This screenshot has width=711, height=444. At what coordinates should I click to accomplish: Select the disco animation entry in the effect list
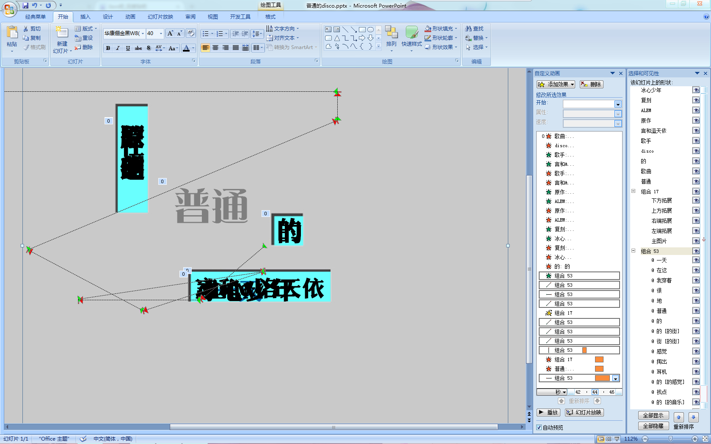click(x=579, y=145)
